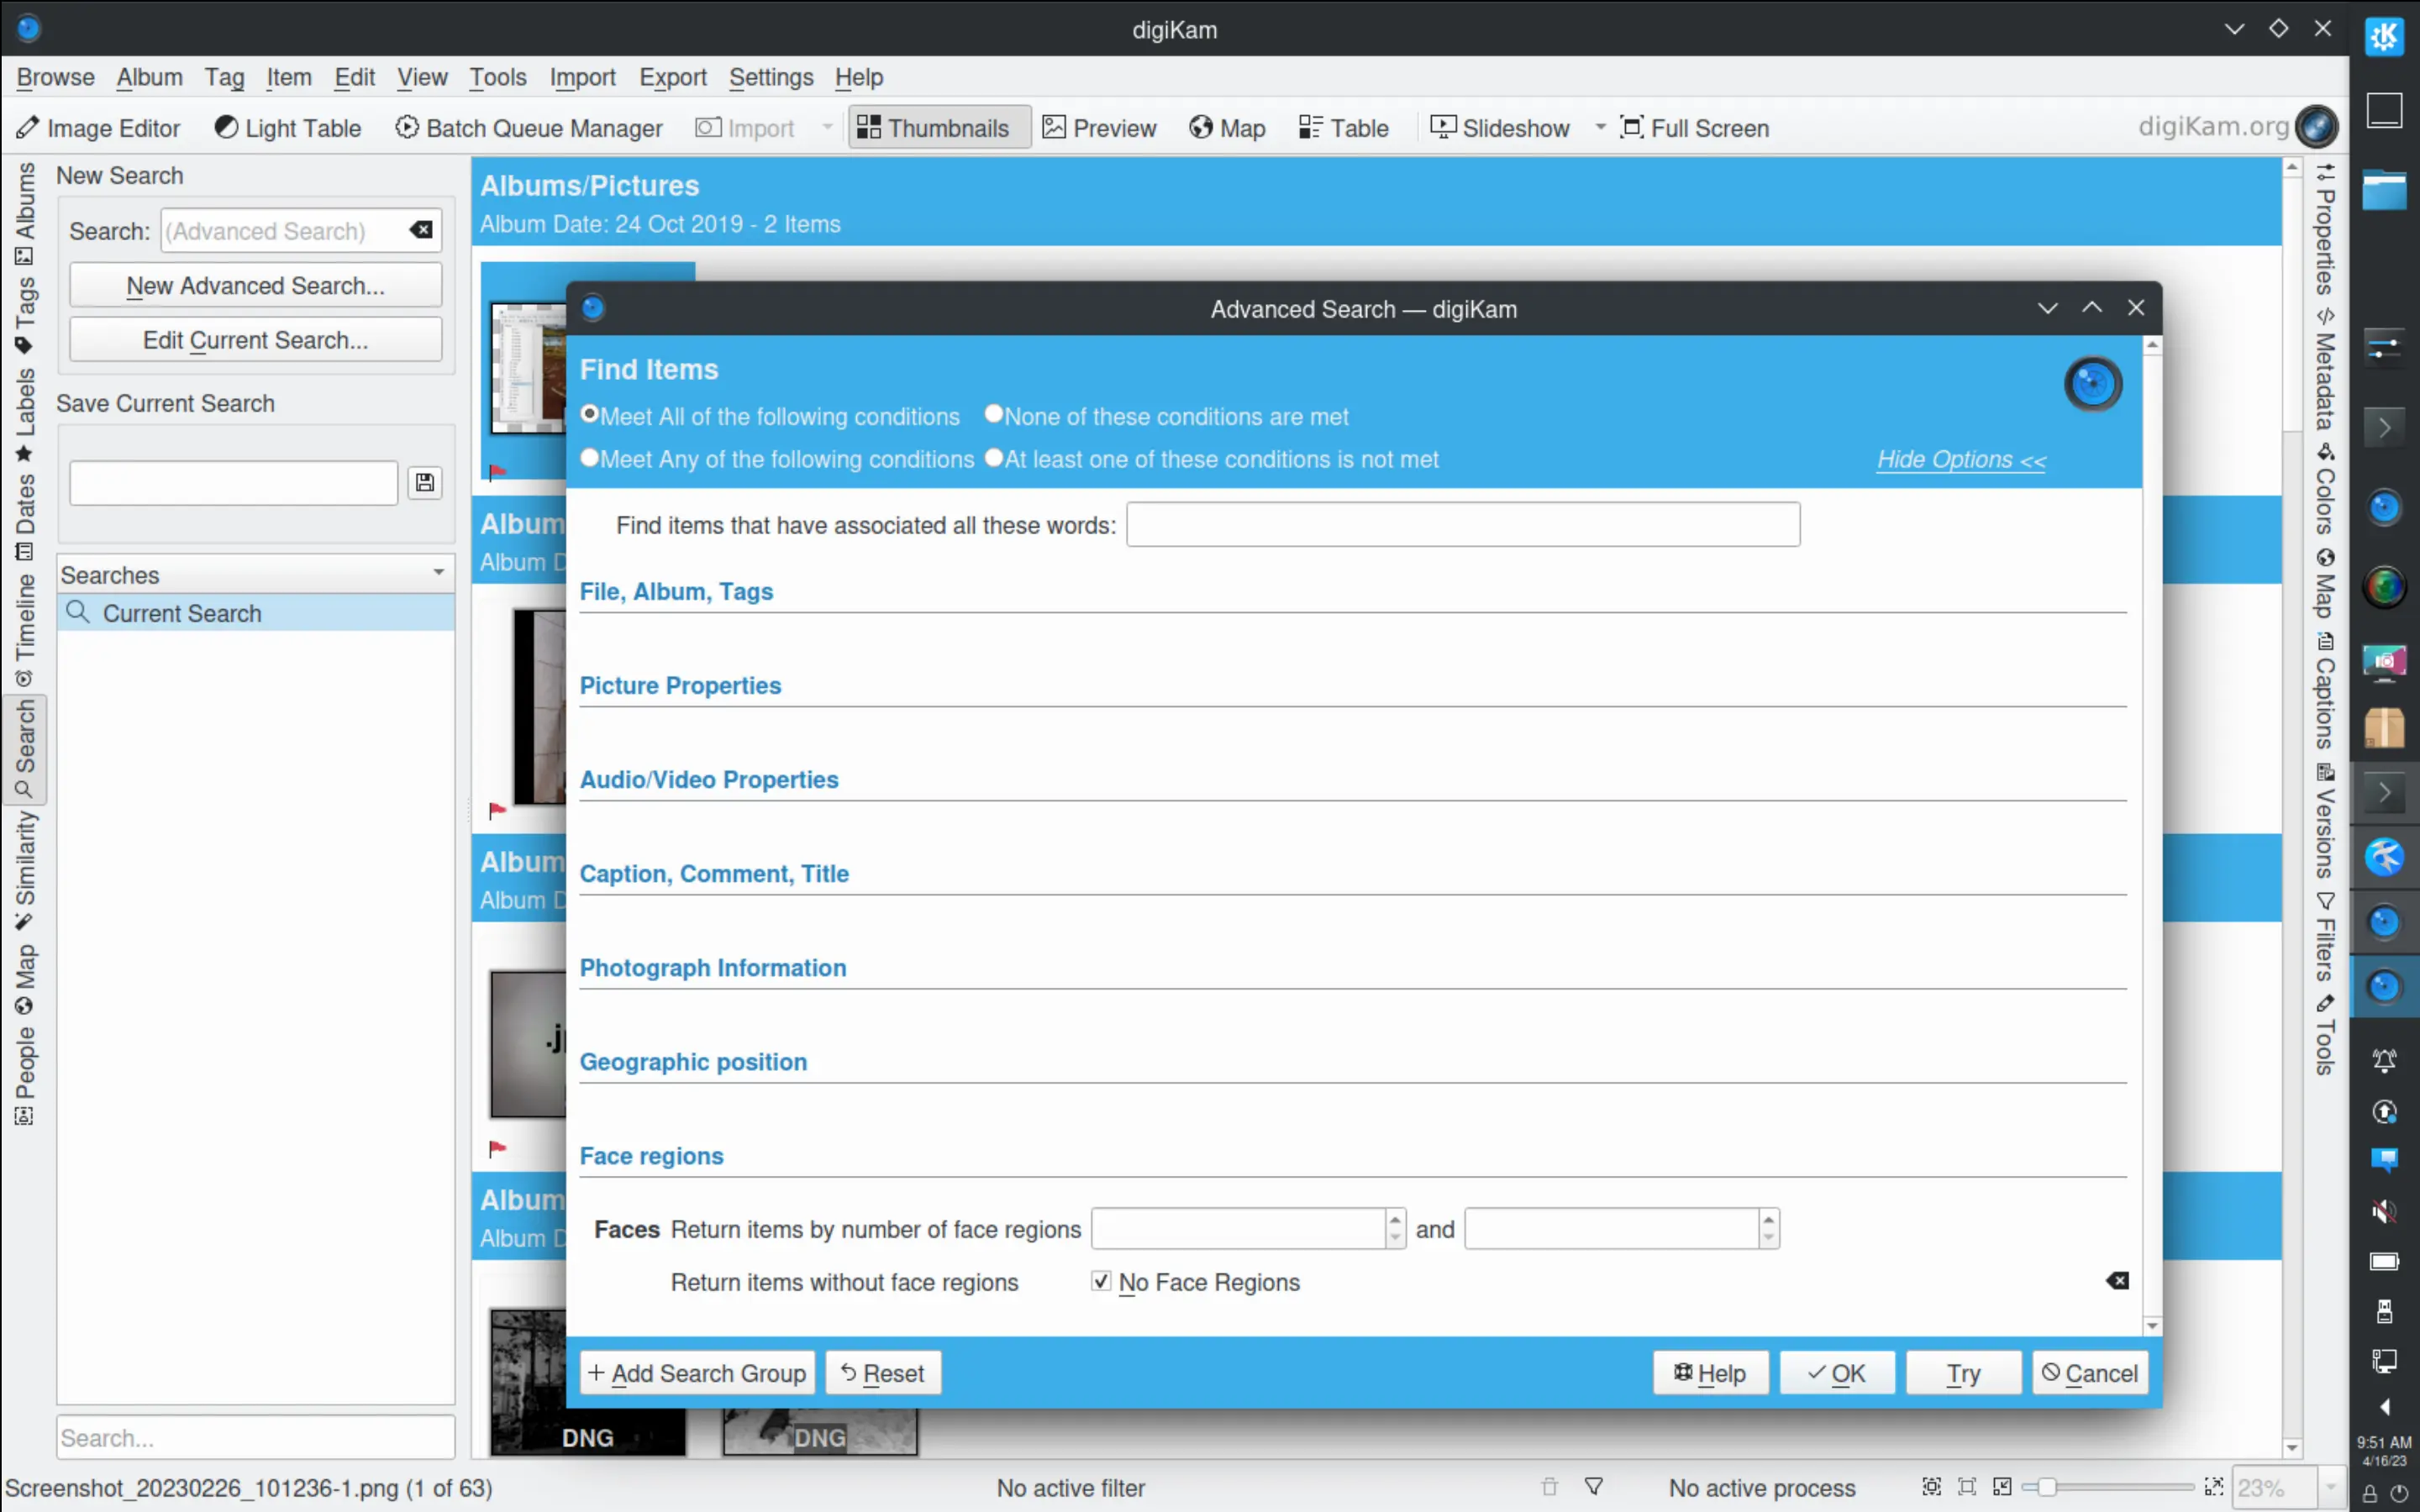Expand the Picture Properties search section
The image size is (2420, 1512).
click(680, 685)
